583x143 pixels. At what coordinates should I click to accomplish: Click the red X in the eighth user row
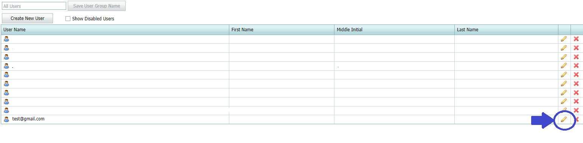(x=576, y=101)
